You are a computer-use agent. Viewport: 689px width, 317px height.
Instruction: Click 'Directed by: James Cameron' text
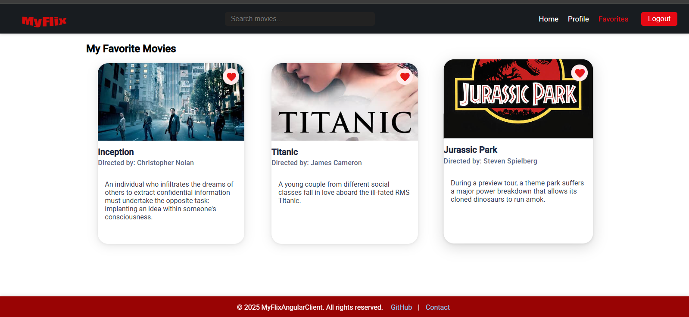click(x=317, y=163)
